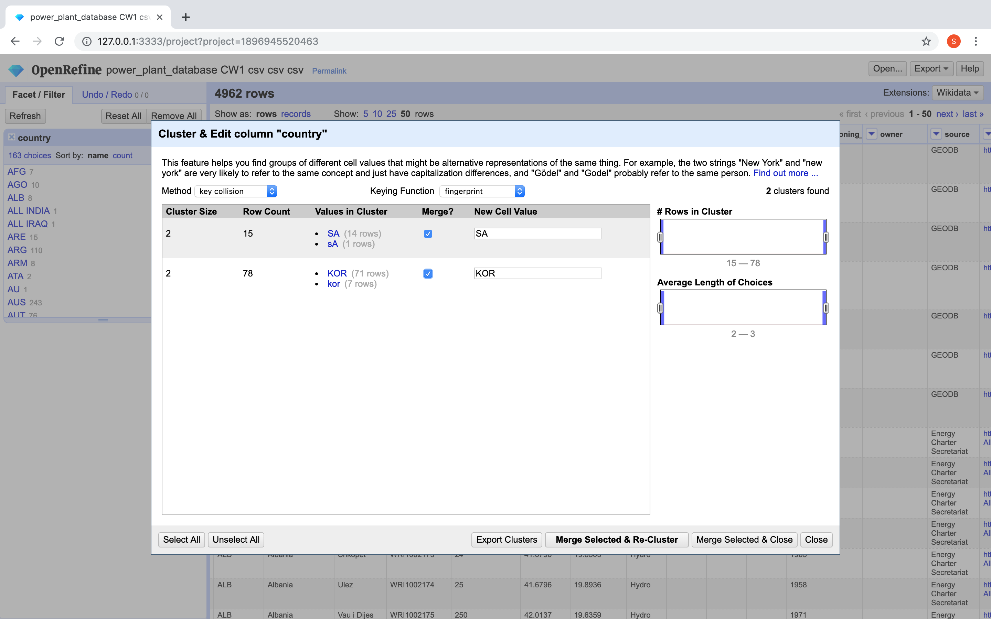Bookmark page with star icon

[926, 41]
